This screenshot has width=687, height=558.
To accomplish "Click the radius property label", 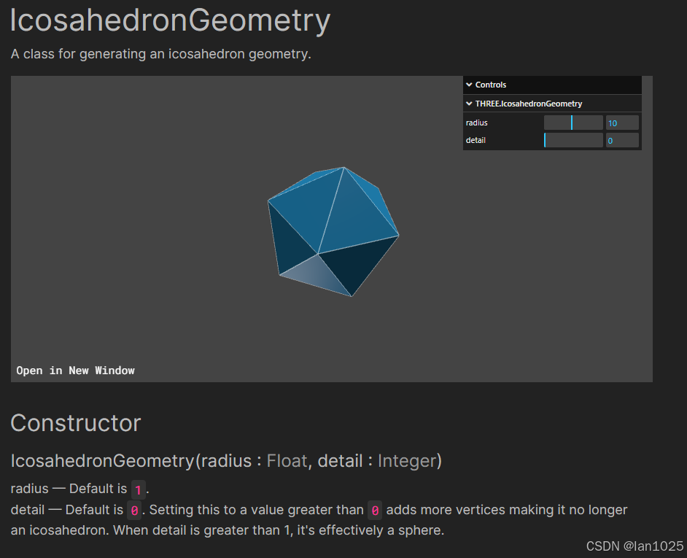I will (x=476, y=122).
